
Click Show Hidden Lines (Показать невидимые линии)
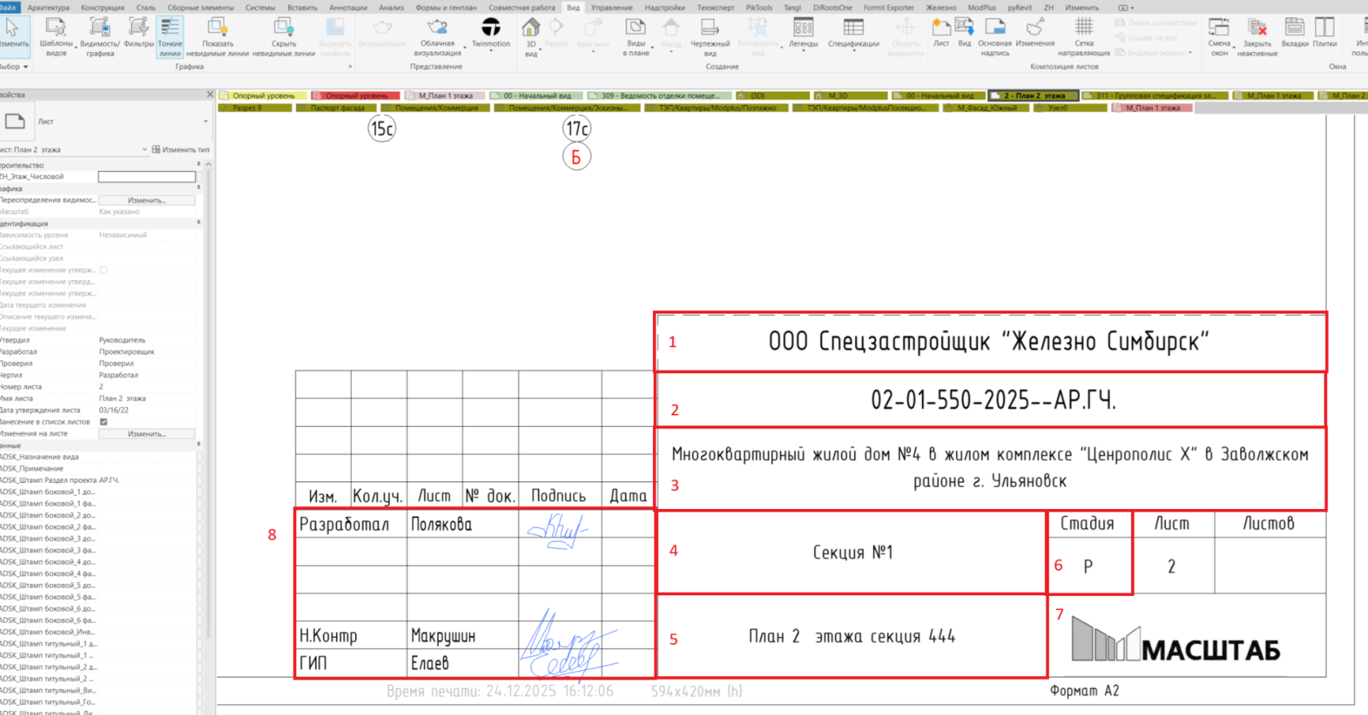coord(217,37)
